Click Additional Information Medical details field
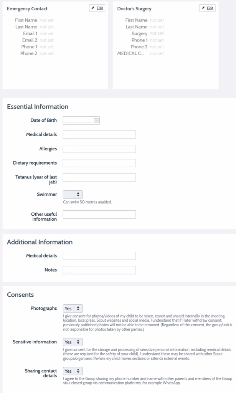 click(99, 256)
